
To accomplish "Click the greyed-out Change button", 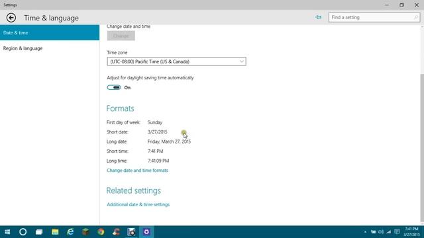I will pyautogui.click(x=121, y=36).
